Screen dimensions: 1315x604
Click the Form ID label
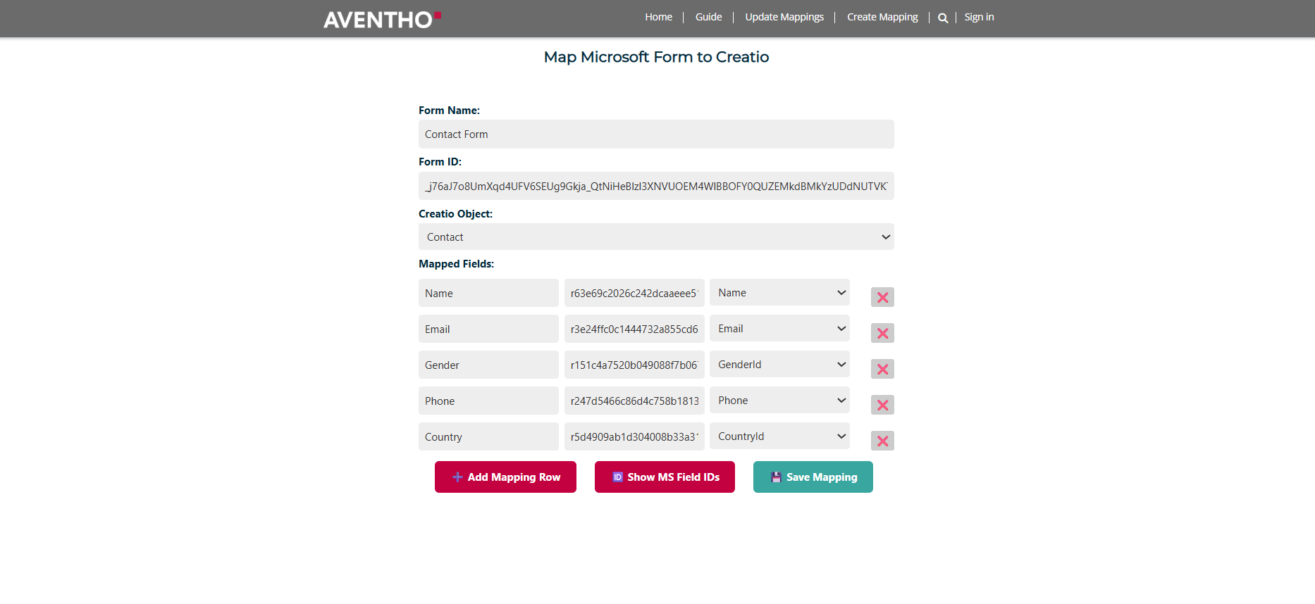(x=440, y=162)
